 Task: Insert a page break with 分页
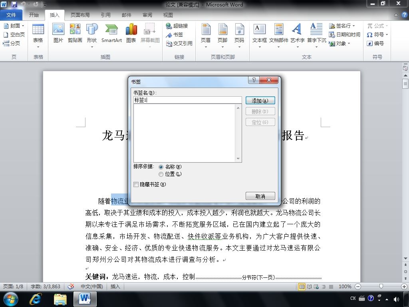pyautogui.click(x=12, y=43)
